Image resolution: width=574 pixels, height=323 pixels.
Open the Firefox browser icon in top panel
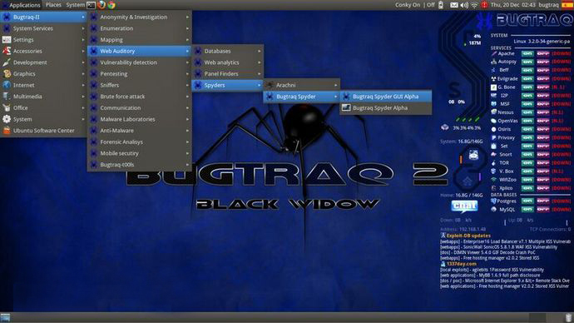(101, 5)
